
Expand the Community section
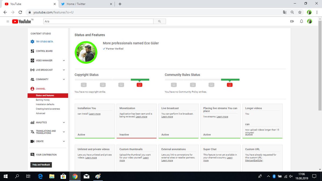pos(64,79)
